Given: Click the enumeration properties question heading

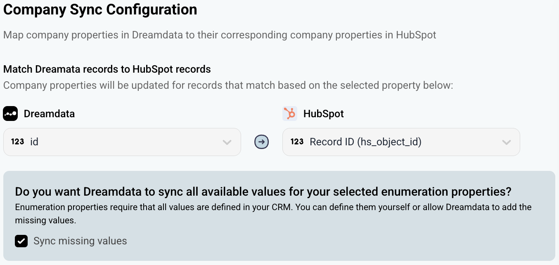Looking at the screenshot, I should pyautogui.click(x=263, y=192).
